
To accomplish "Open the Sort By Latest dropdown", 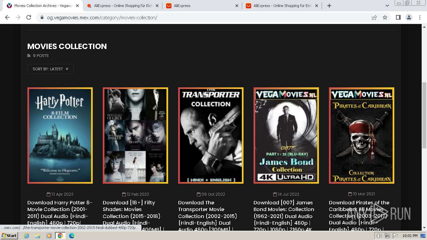I will coord(50,69).
